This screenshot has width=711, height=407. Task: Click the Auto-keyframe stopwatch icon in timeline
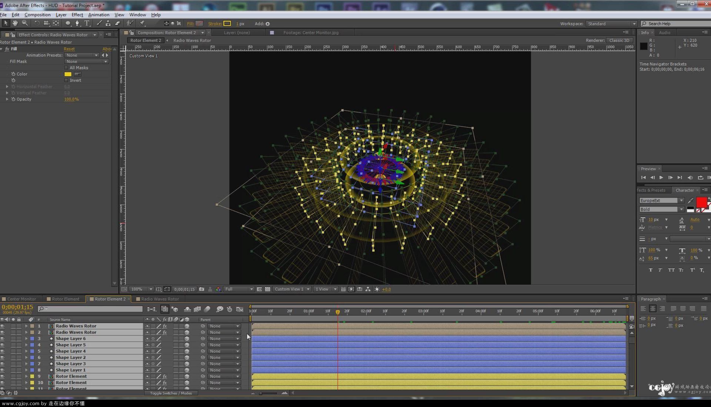[230, 309]
